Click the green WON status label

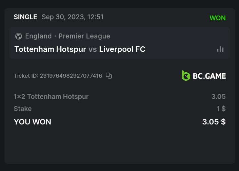point(218,18)
